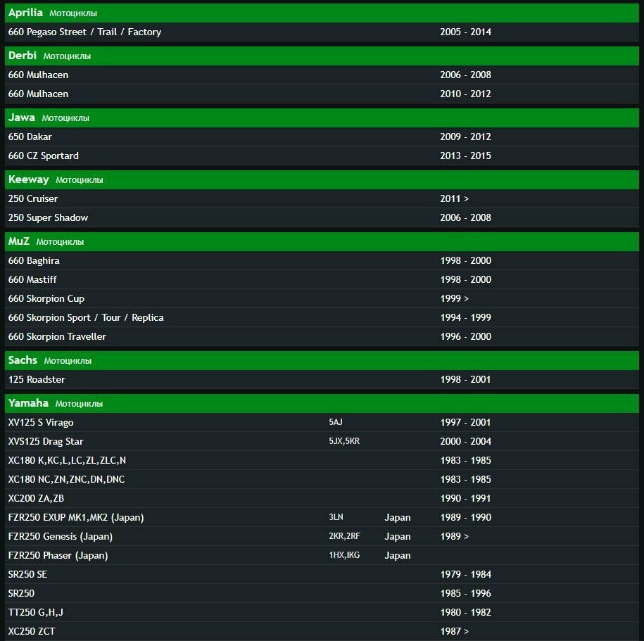Click the 1990 - 1991 year range
644x641 pixels.
pyautogui.click(x=465, y=498)
